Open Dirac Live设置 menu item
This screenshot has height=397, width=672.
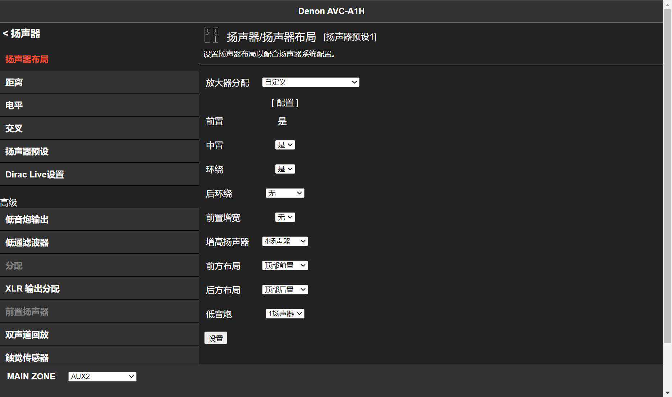coord(35,175)
